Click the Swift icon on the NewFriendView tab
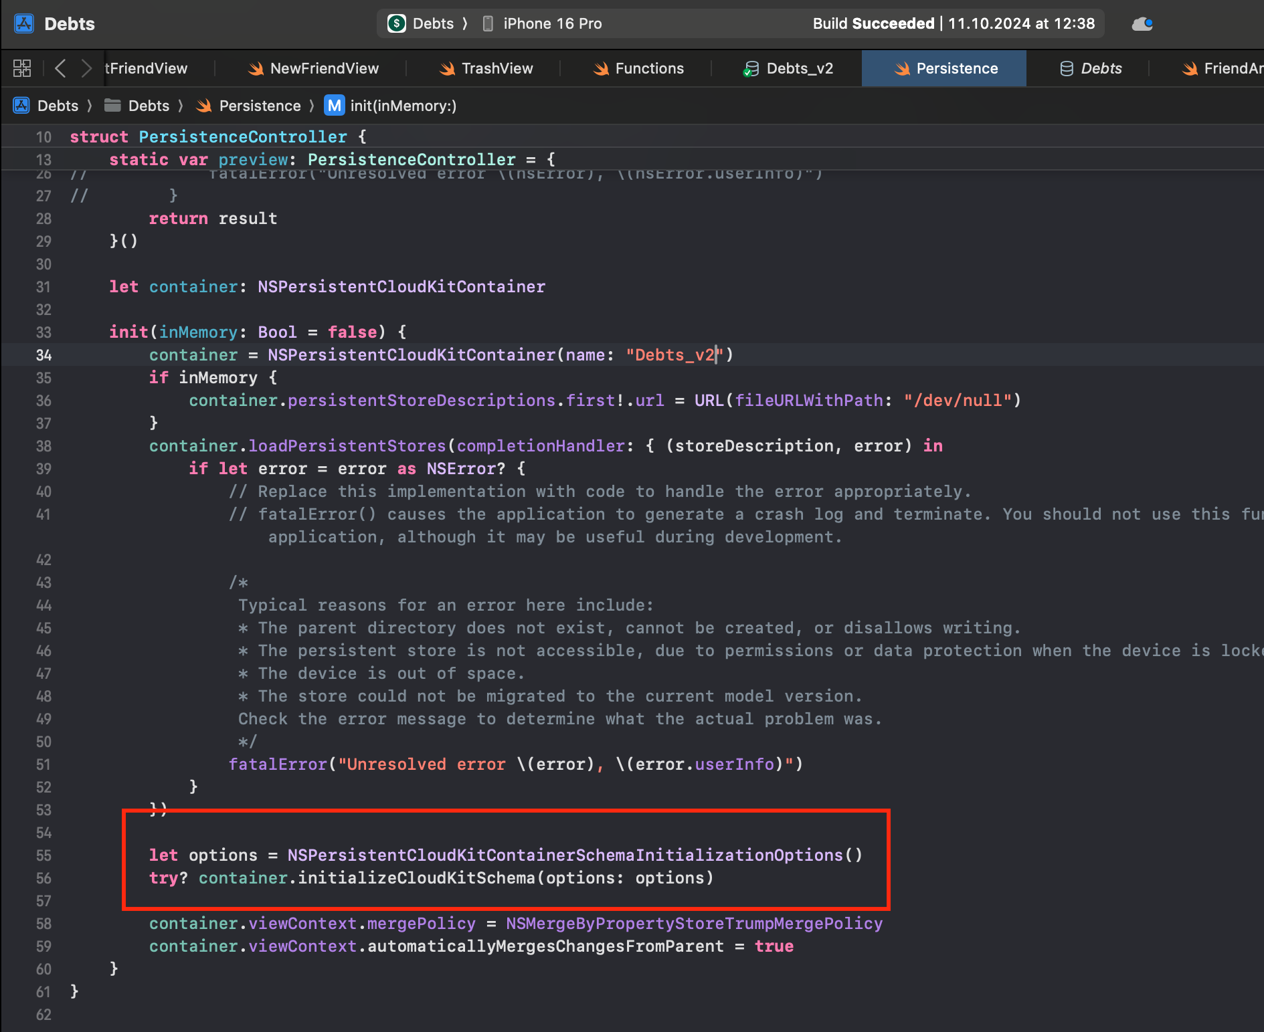Image resolution: width=1264 pixels, height=1032 pixels. click(255, 68)
